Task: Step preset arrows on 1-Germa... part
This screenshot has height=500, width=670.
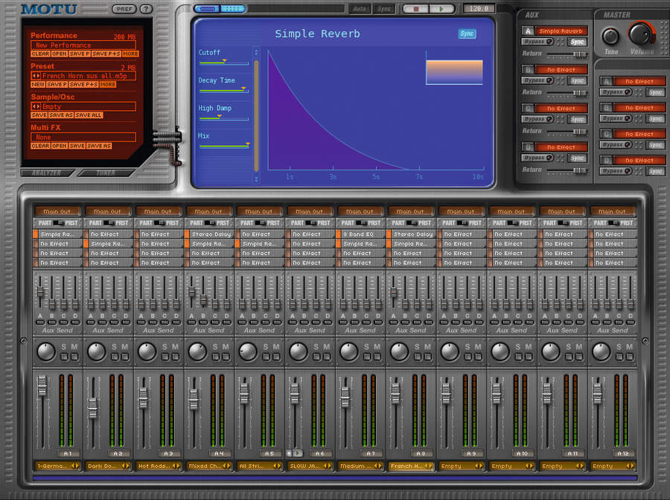Action: coord(74,466)
